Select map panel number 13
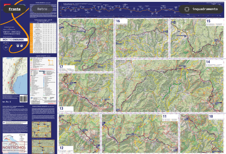The width and height of the screenshot is (226, 154). tap(86, 93)
